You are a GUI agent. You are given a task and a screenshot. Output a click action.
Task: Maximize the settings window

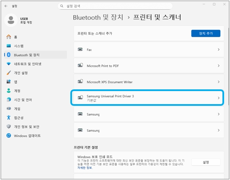click(x=214, y=4)
